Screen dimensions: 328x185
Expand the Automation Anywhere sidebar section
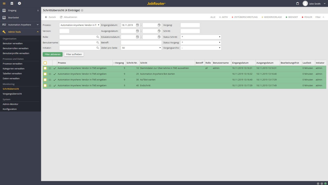click(x=38, y=25)
